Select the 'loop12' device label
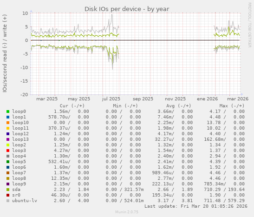The width and height of the screenshot is (254, 217). [x=20, y=134]
